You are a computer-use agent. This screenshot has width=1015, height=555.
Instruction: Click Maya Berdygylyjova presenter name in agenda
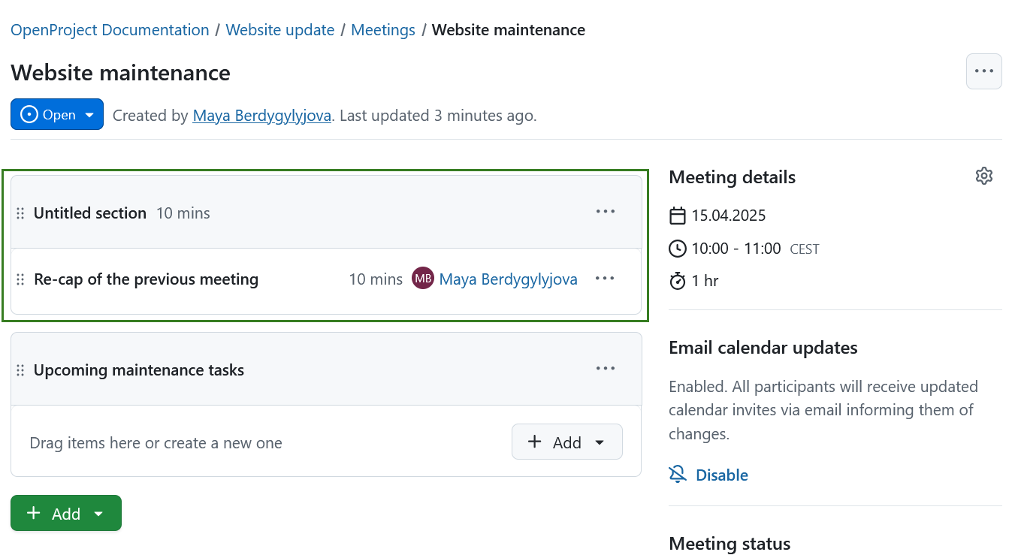click(508, 279)
